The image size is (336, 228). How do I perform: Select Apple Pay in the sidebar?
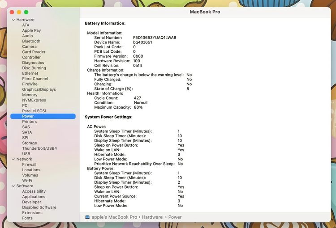31,30
